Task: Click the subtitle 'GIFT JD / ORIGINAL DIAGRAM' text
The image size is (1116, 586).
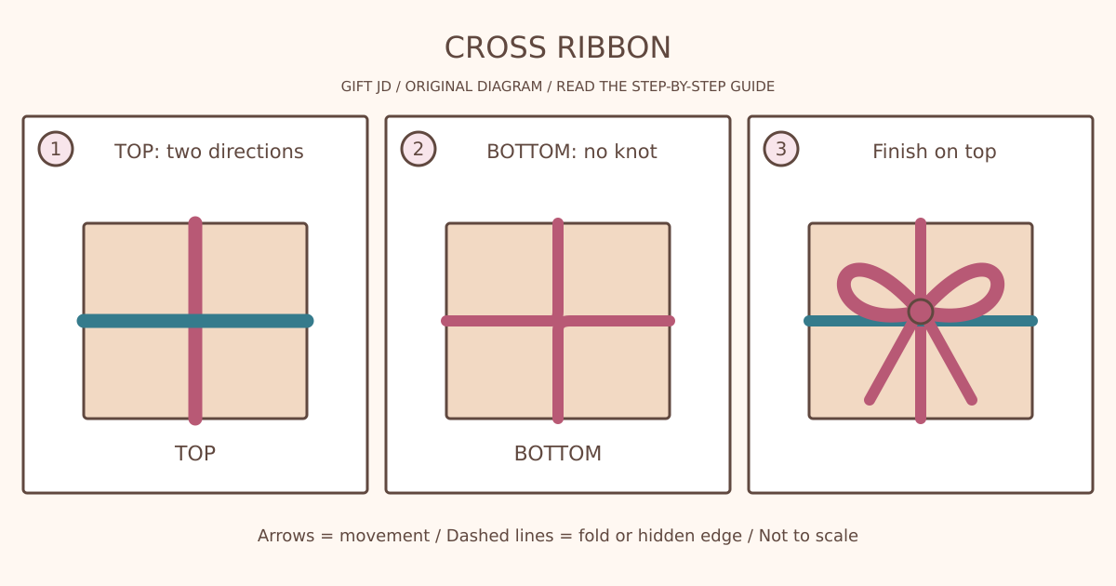Action: point(442,87)
